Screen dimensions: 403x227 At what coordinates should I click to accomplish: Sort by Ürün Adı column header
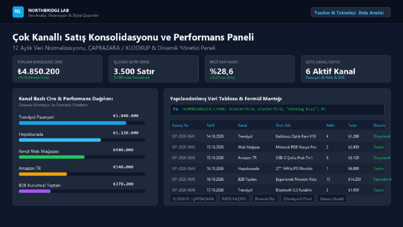pyautogui.click(x=283, y=125)
